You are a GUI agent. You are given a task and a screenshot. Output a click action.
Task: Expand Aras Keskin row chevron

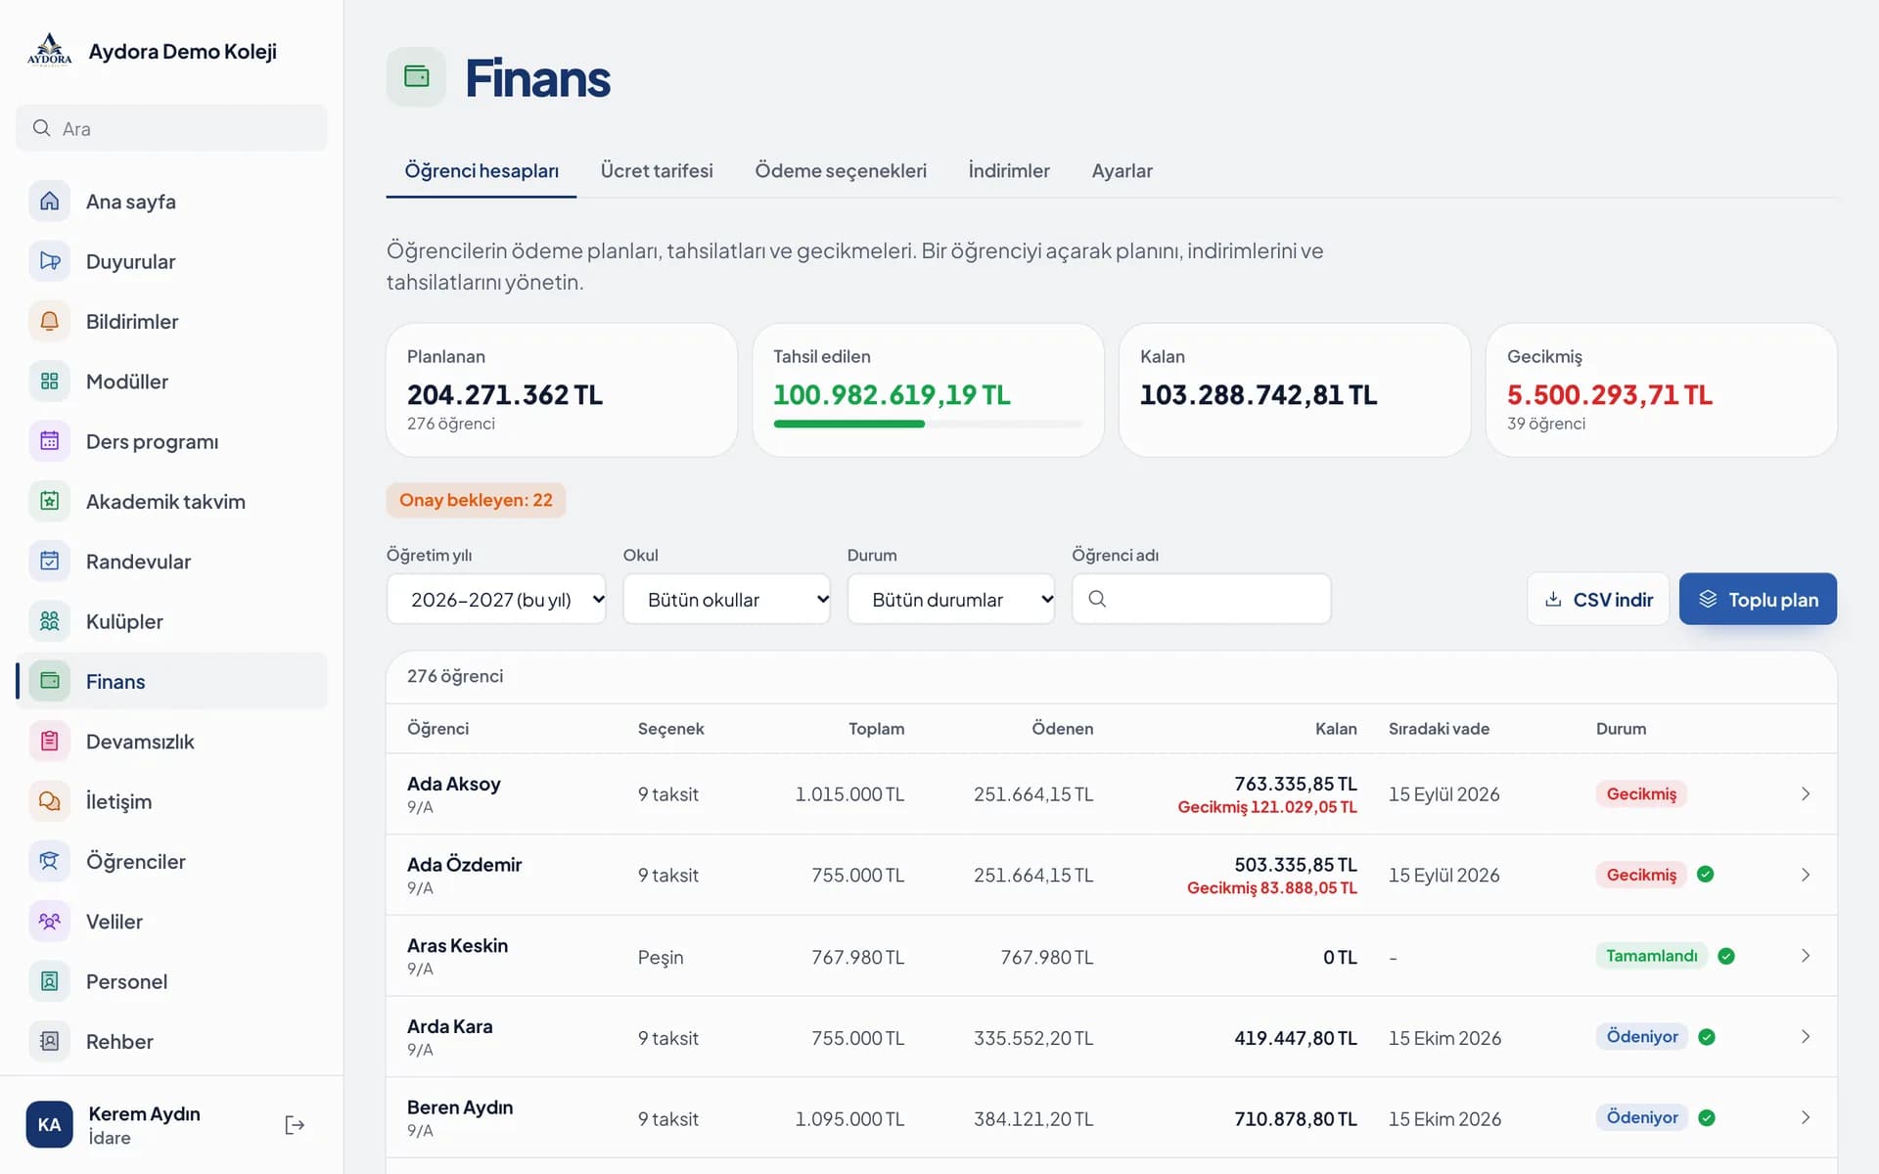pos(1806,956)
